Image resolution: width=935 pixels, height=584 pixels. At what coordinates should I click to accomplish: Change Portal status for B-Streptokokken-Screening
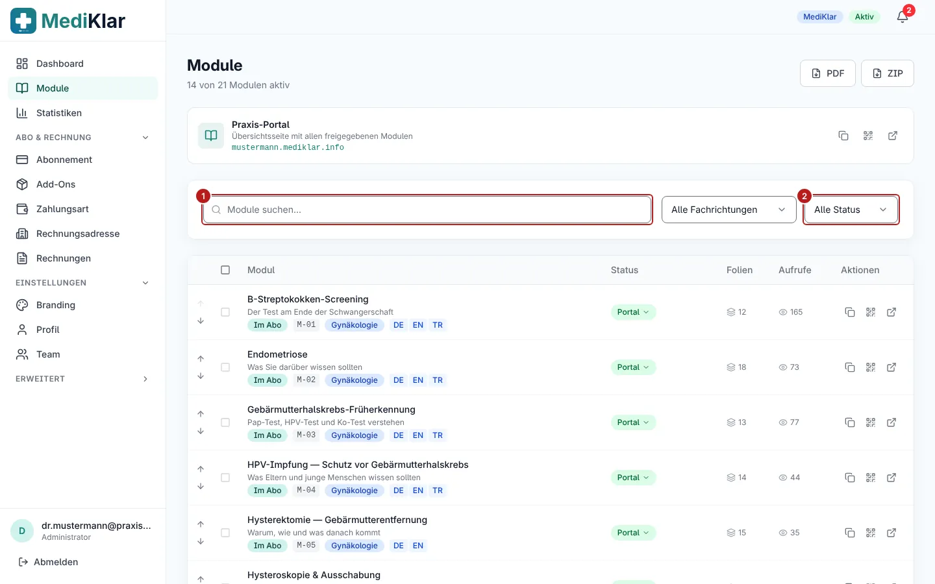coord(633,312)
